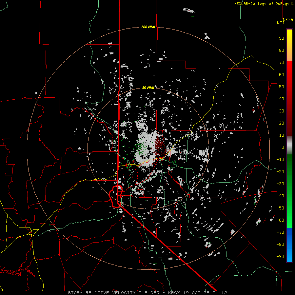Pick the blue band at color bar bottom
Viewport: 295px width, 295px height.
[289, 245]
